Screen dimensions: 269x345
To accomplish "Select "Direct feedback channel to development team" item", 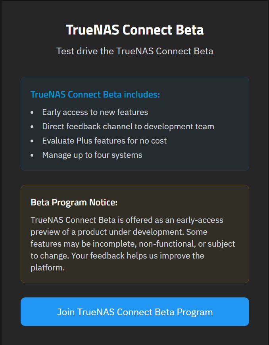I will (x=128, y=126).
